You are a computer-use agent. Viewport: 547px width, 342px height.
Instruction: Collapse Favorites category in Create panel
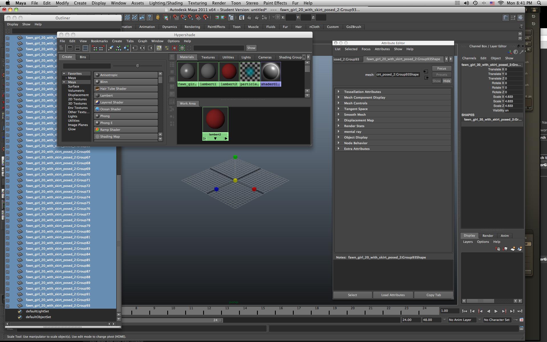[x=64, y=74]
